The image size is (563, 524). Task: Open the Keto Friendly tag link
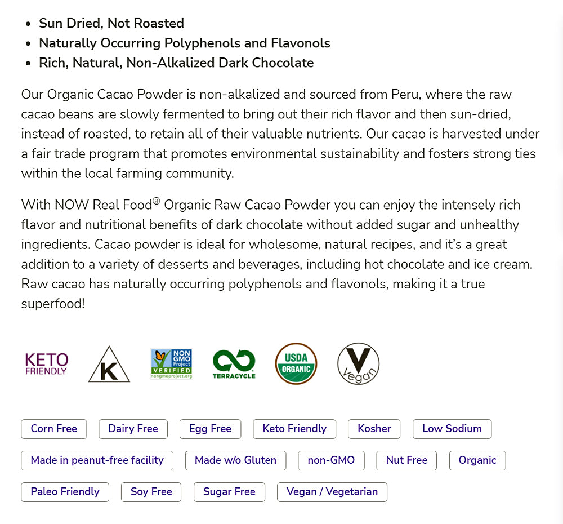click(x=294, y=429)
